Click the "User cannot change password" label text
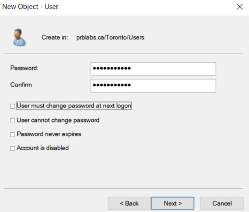The height and width of the screenshot is (212, 249). 58,120
